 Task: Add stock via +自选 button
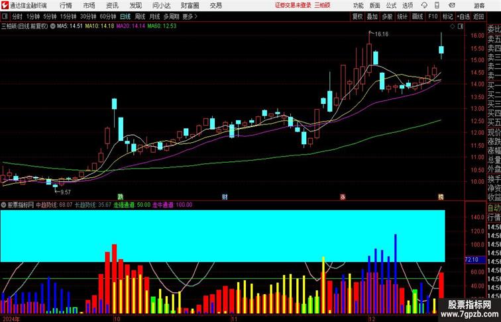click(x=463, y=17)
